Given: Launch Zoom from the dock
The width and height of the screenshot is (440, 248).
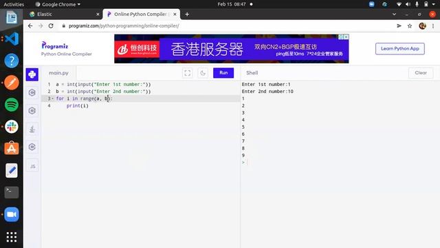Looking at the screenshot, I should [12, 214].
